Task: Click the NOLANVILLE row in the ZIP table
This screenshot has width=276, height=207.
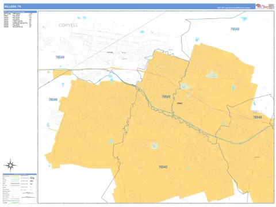Action: pos(18,26)
